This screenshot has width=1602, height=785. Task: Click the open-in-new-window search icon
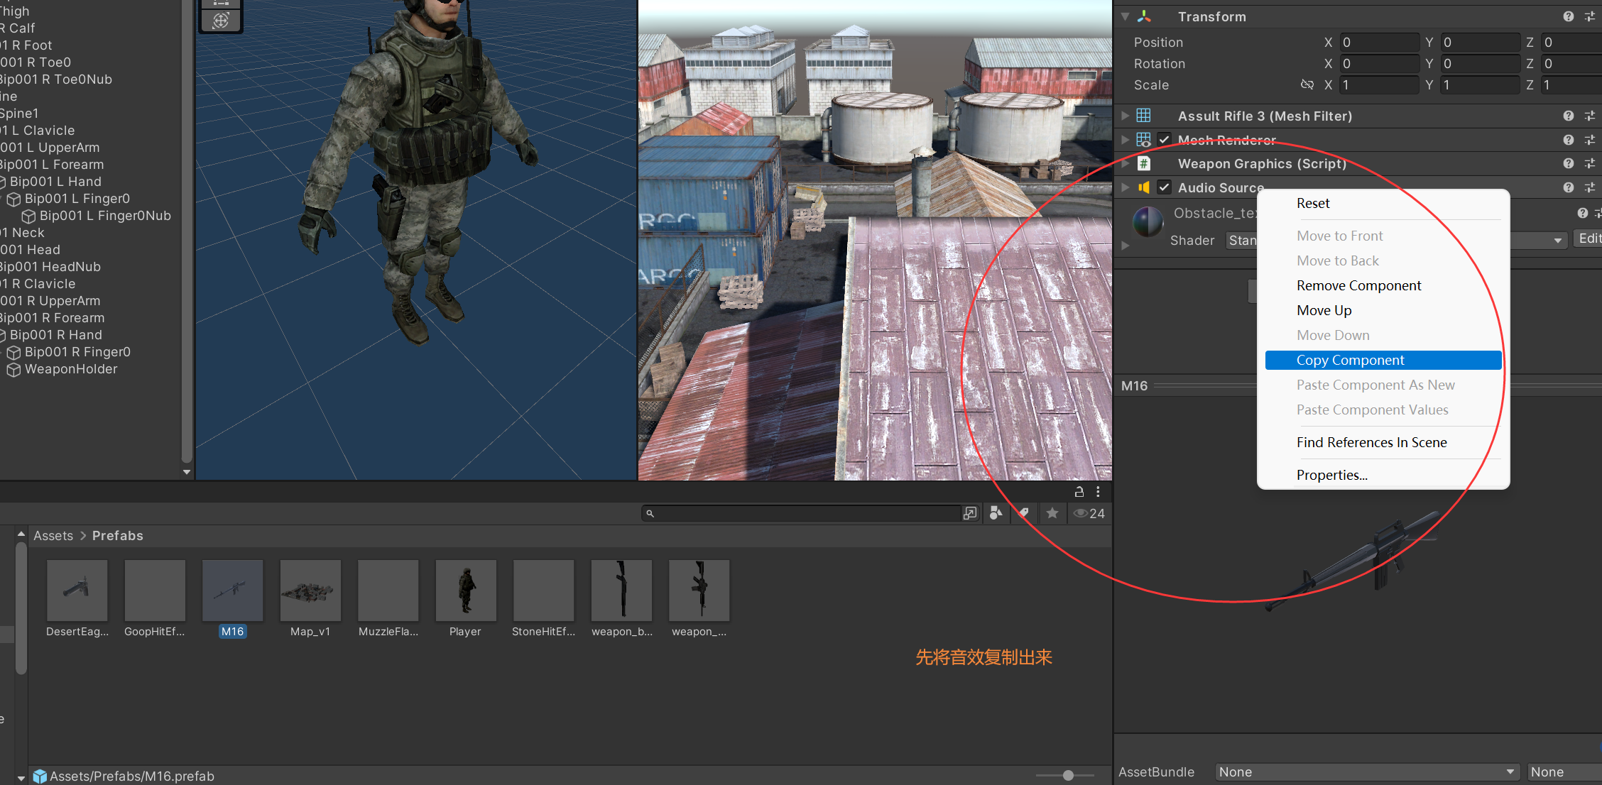(970, 512)
